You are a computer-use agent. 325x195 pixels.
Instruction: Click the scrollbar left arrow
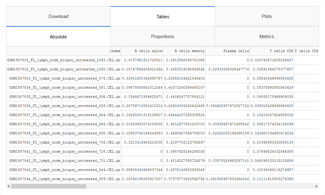coord(9,186)
